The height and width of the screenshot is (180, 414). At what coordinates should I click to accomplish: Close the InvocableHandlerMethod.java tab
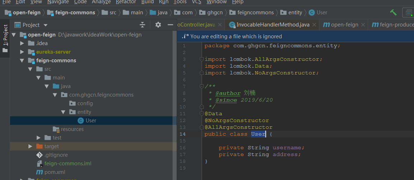click(x=314, y=25)
